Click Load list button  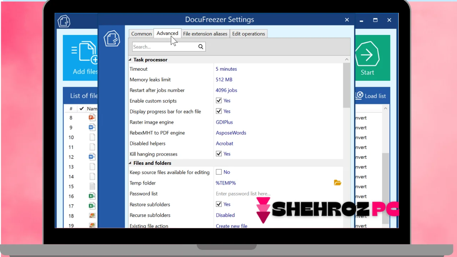click(x=371, y=96)
